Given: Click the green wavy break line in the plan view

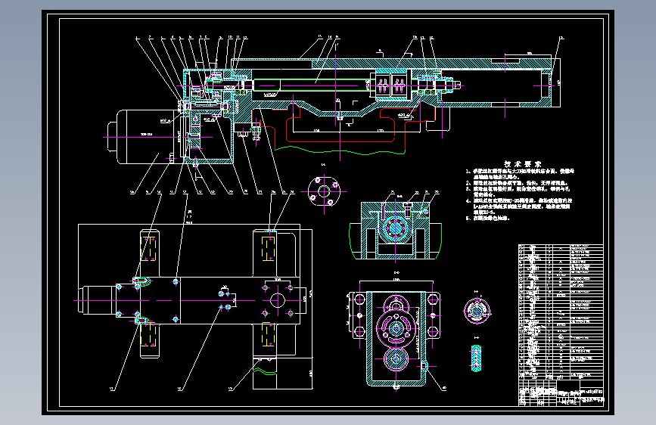Looking at the screenshot, I should 264,371.
